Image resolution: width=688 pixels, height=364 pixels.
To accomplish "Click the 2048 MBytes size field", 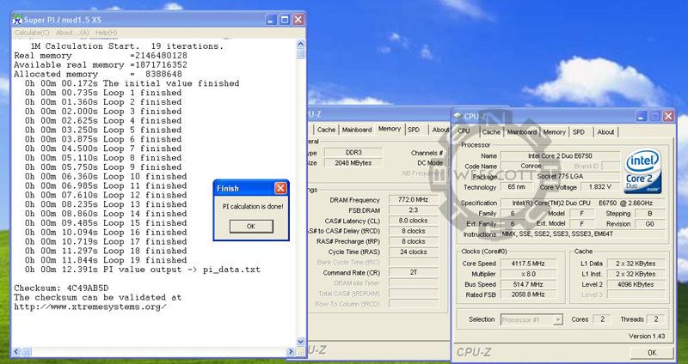I will 353,163.
